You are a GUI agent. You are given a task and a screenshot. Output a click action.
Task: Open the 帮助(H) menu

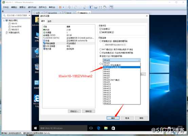(x=52, y=7)
